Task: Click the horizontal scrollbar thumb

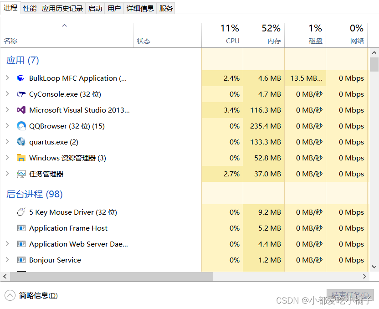Action: (111, 276)
